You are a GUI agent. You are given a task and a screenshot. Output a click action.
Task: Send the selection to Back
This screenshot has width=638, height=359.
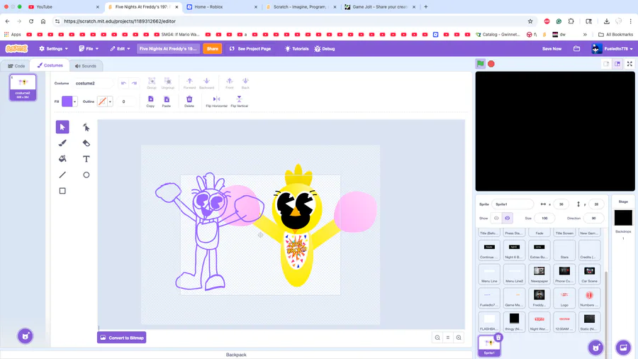coord(245,83)
